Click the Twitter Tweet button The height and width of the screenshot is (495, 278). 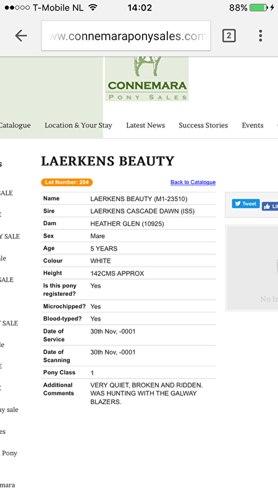246,204
